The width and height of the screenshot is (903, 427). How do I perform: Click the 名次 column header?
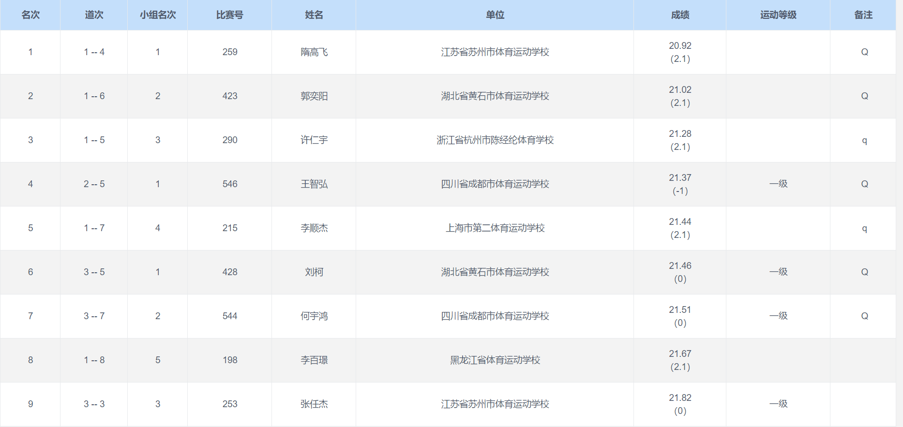30,15
